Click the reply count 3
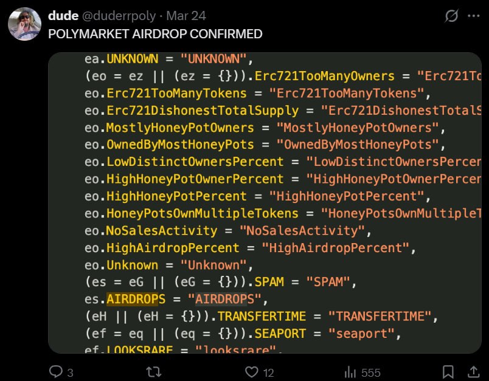 [x=70, y=373]
